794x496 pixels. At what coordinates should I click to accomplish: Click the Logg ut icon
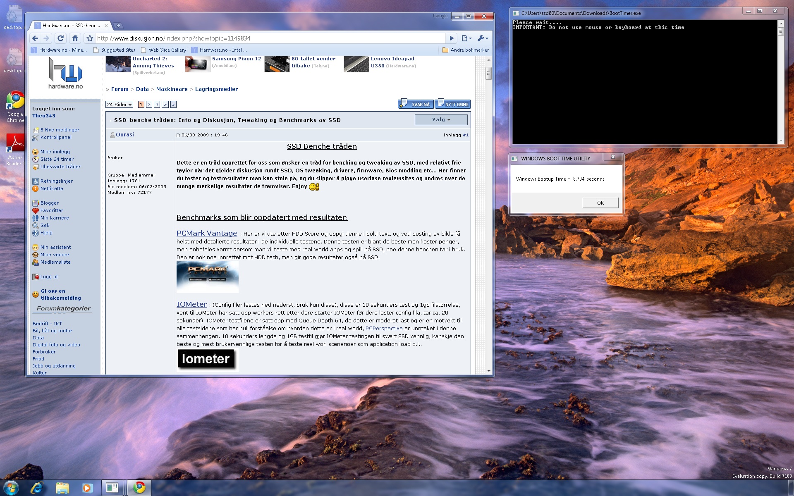click(x=36, y=277)
